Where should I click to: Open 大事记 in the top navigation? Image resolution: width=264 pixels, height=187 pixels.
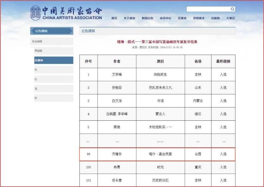click(230, 18)
